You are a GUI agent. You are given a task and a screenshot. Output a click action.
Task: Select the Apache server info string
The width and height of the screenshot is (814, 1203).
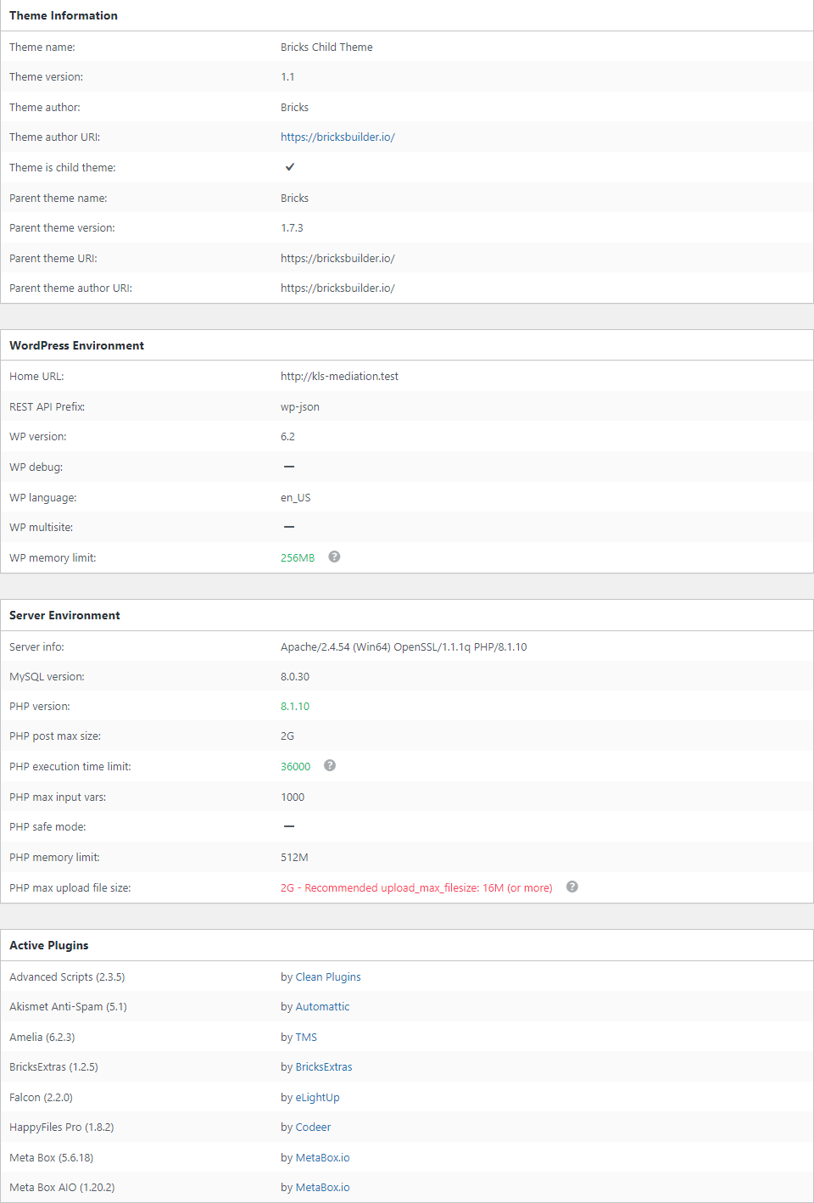click(x=404, y=647)
